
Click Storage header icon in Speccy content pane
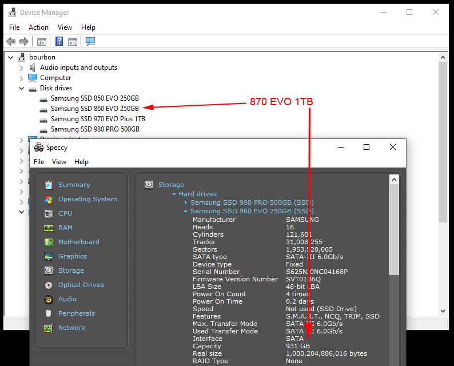tap(149, 185)
